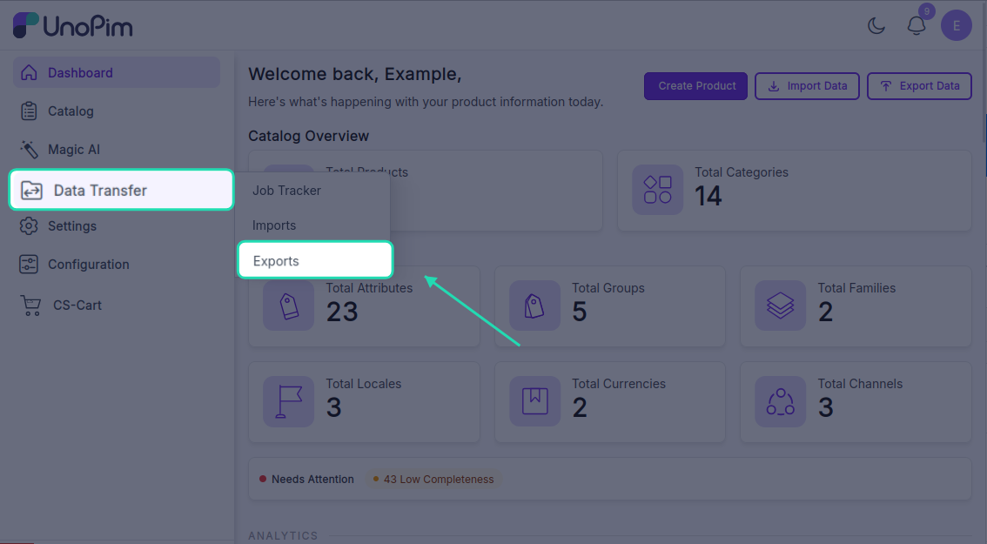987x544 pixels.
Task: Click the Catalog clipboard icon
Action: point(29,111)
